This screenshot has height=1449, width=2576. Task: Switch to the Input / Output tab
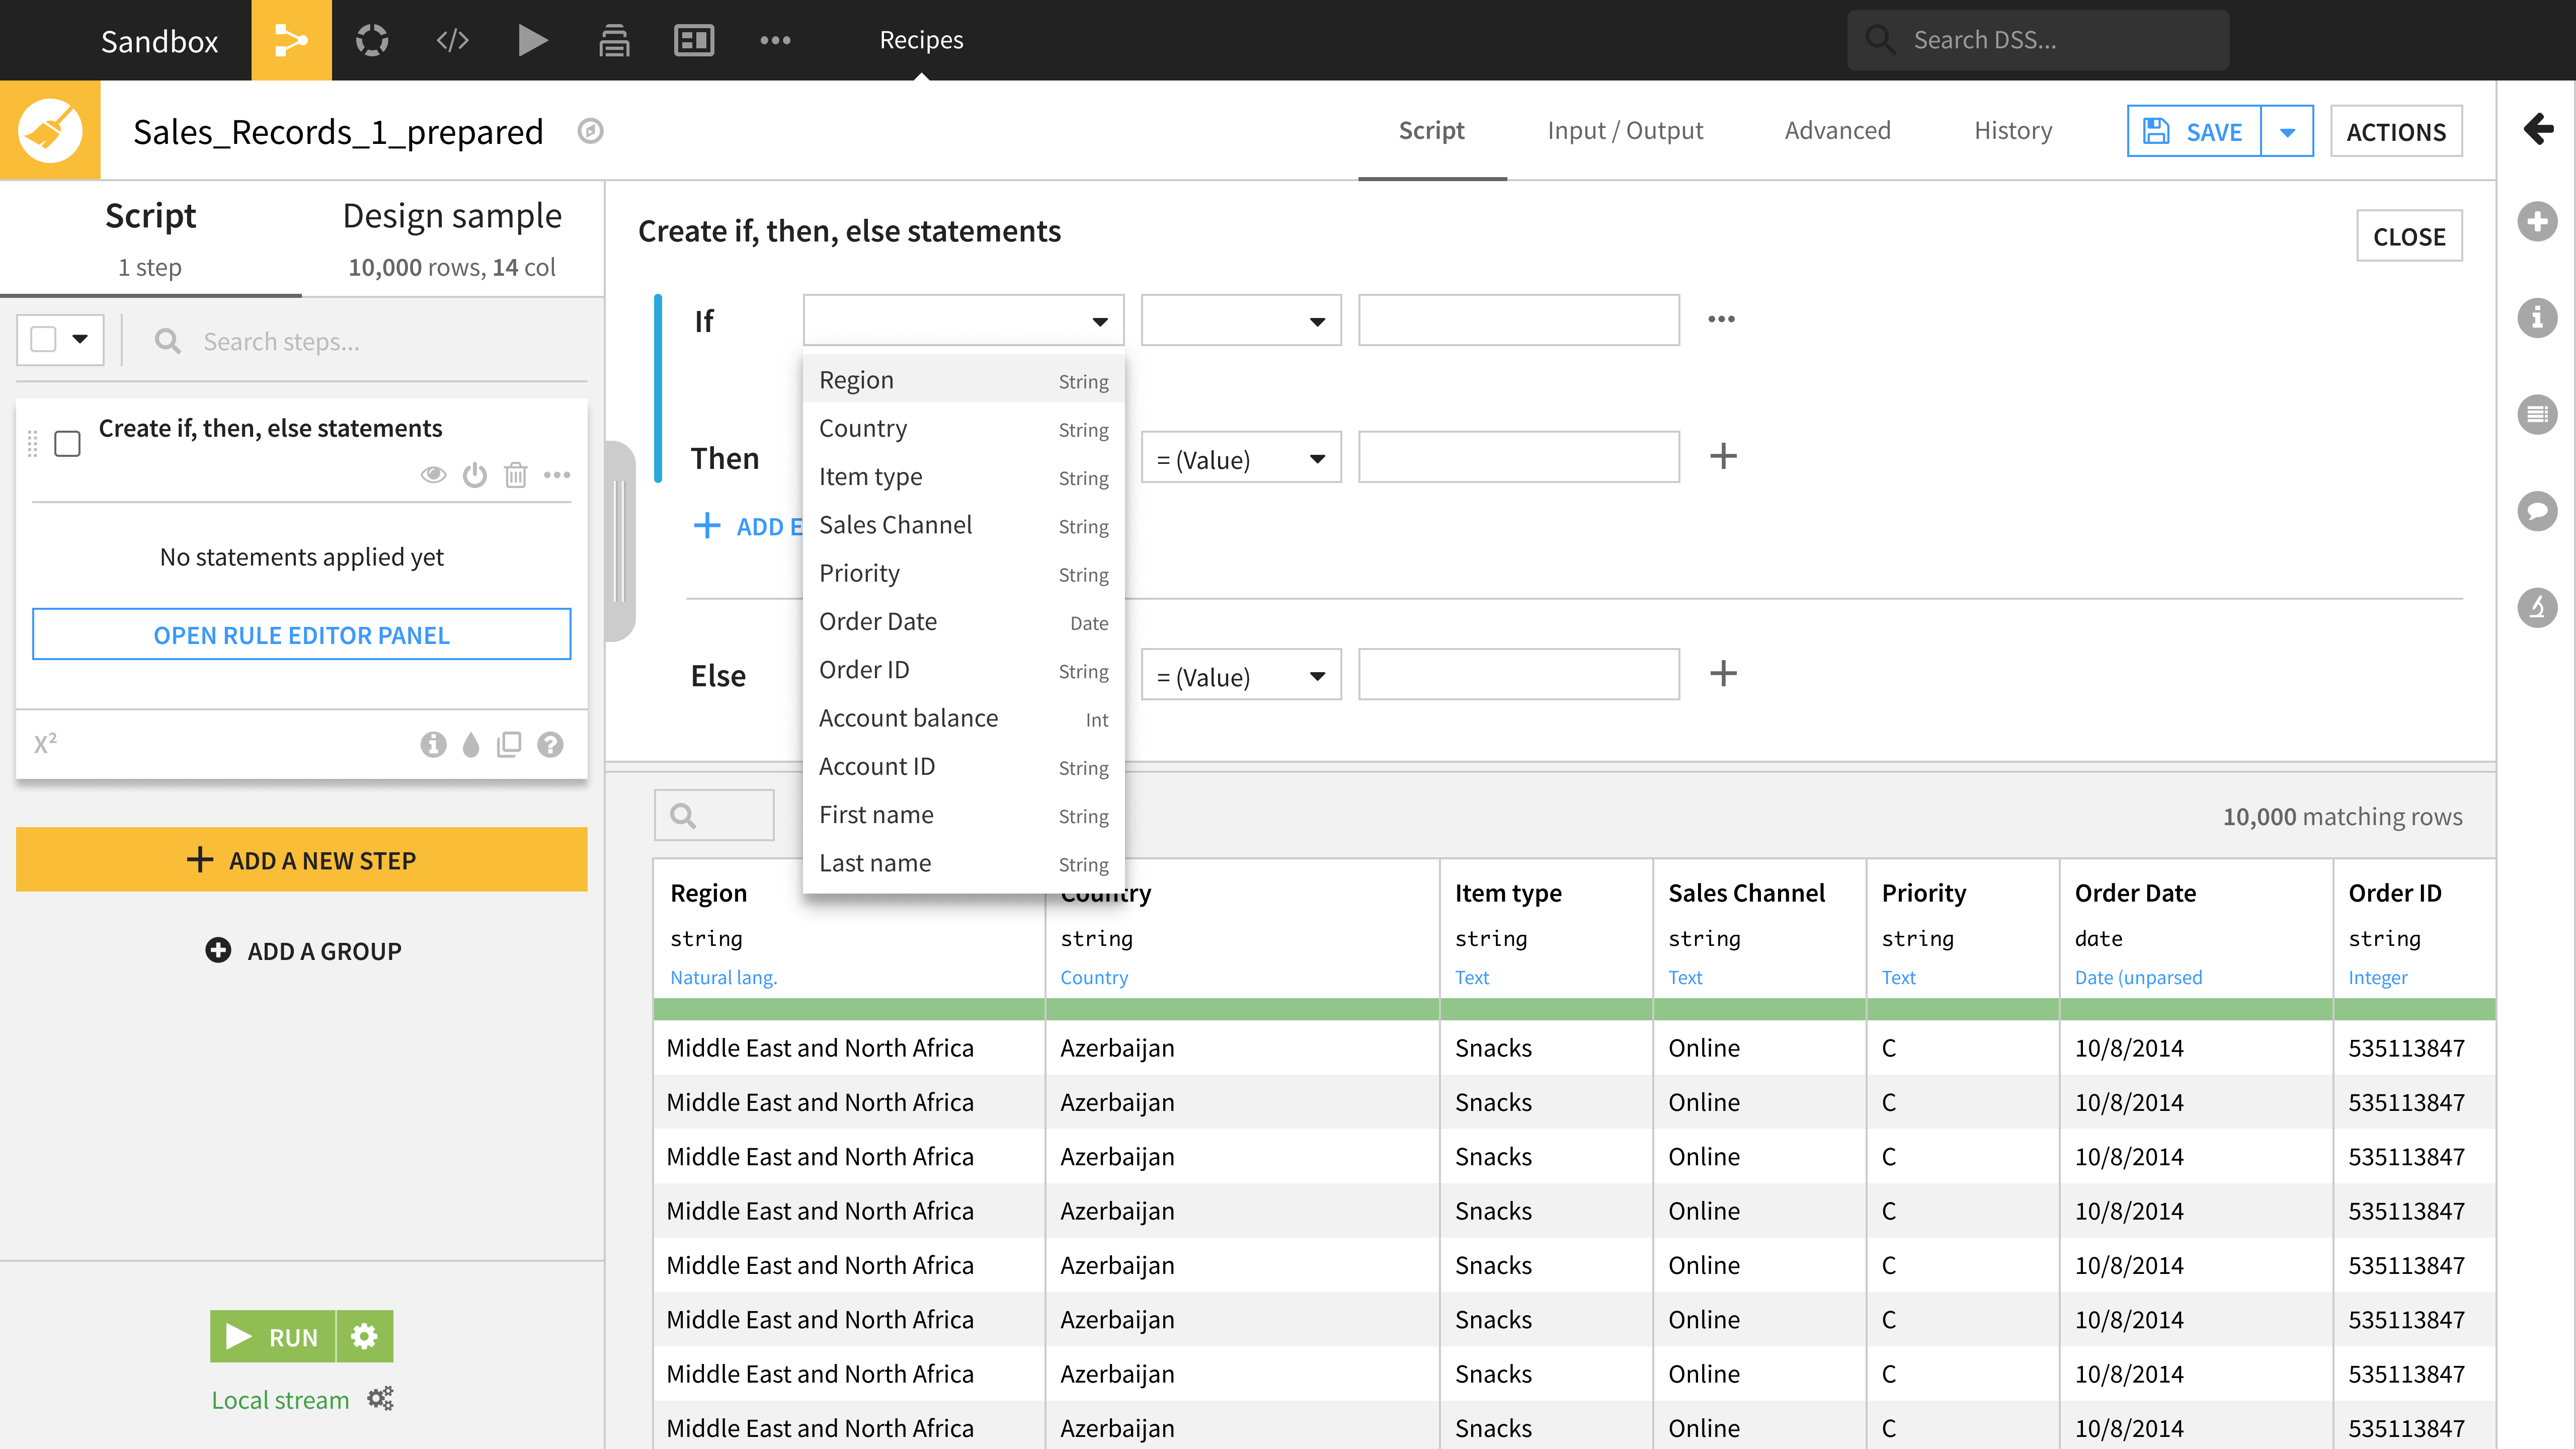[1624, 130]
